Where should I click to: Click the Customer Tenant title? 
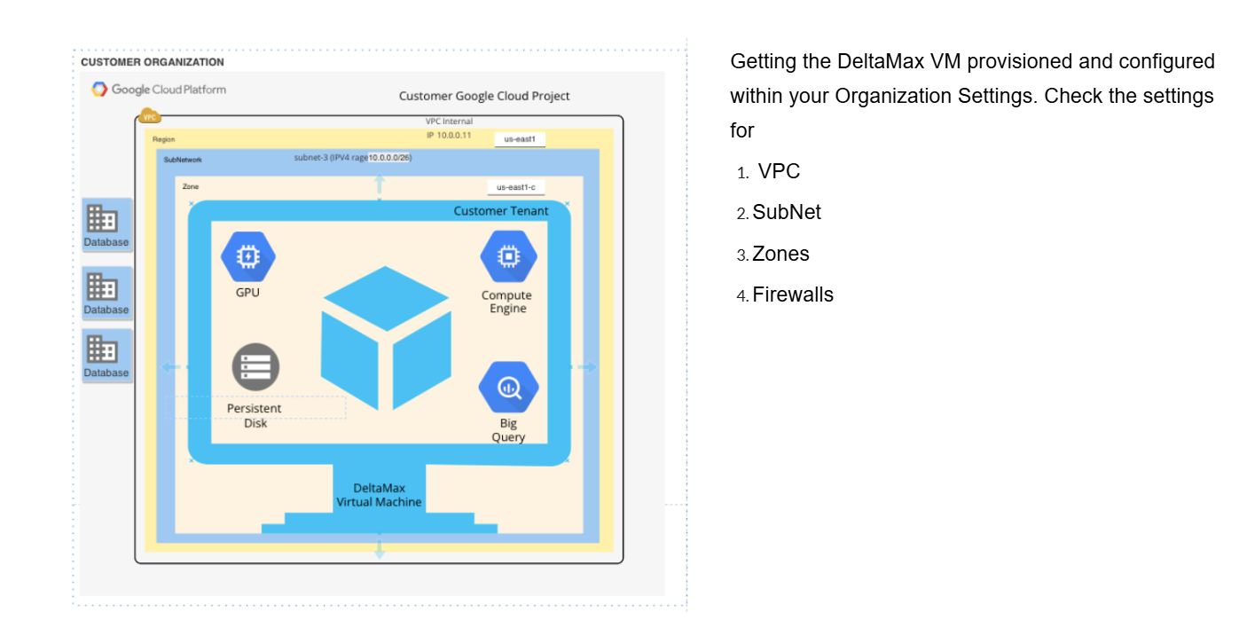[x=500, y=211]
